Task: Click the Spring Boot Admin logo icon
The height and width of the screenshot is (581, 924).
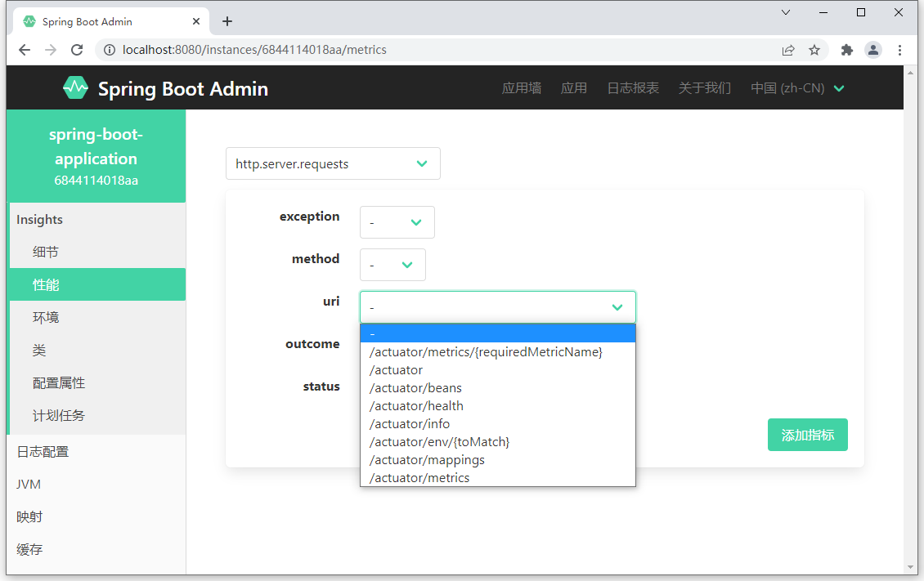Action: pos(75,87)
